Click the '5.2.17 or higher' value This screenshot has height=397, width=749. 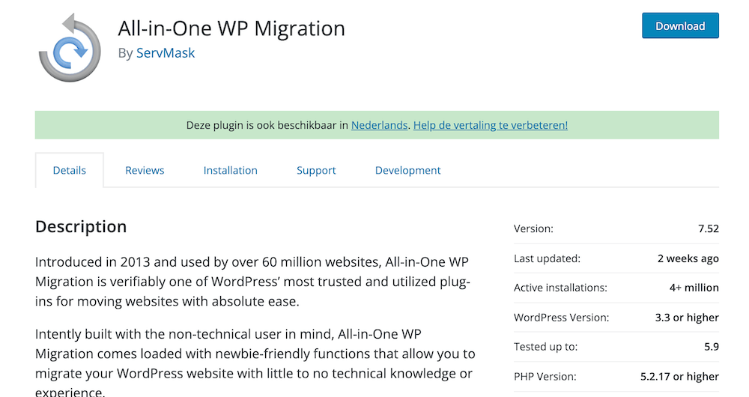[679, 377]
